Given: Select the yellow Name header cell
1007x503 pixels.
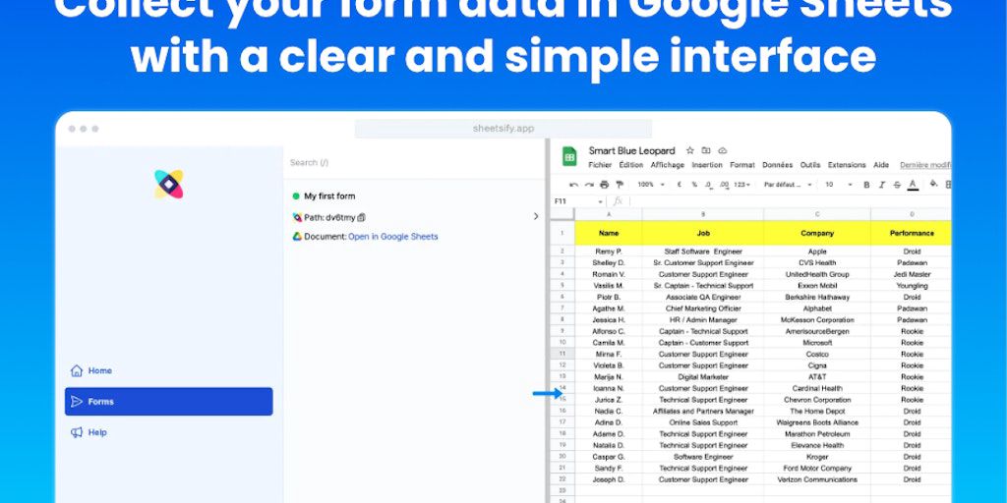Looking at the screenshot, I should (x=608, y=234).
